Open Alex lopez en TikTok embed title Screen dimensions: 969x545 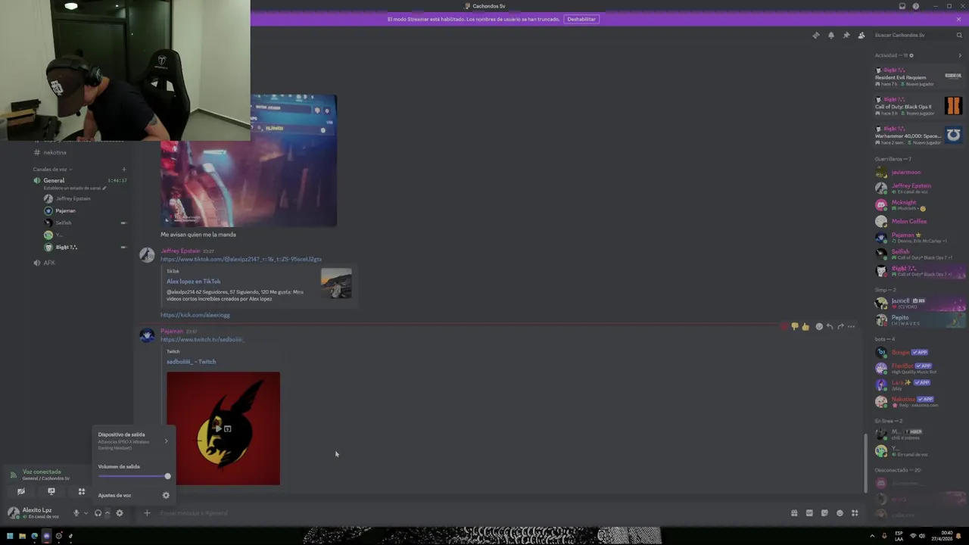pos(193,282)
